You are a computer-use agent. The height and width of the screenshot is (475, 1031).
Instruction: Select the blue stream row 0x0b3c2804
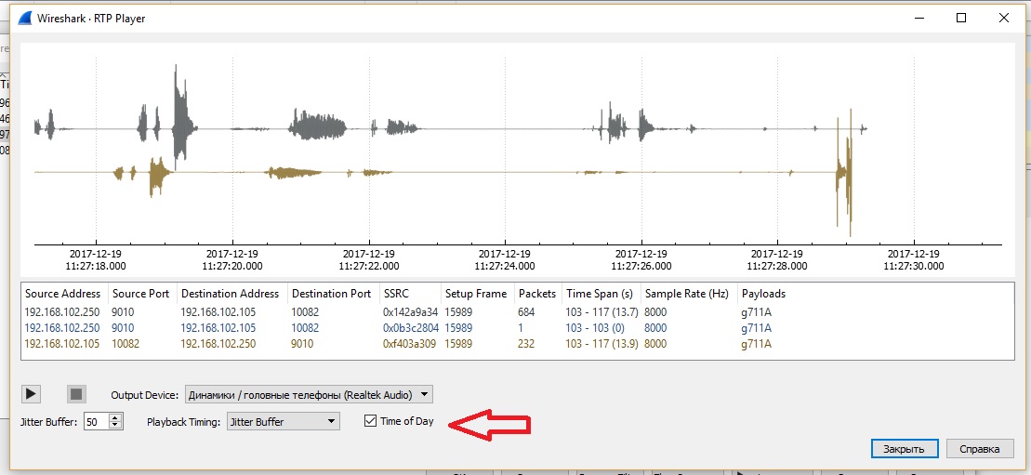click(x=409, y=328)
